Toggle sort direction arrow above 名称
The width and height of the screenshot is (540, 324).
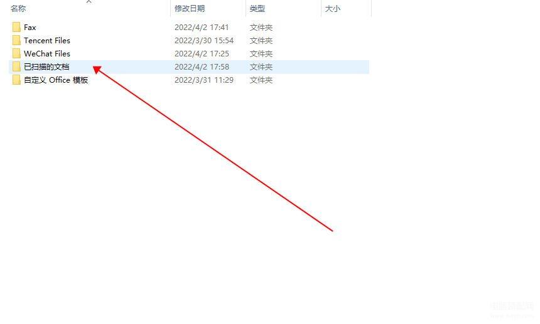coord(89,2)
